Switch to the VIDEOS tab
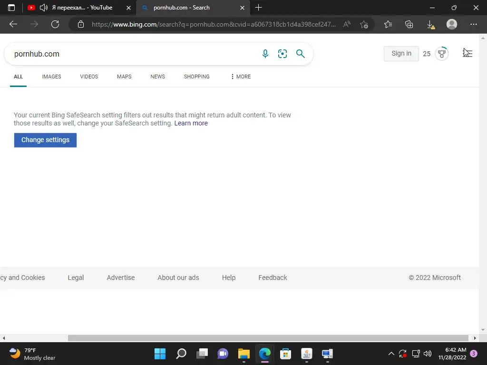This screenshot has height=365, width=487. [x=89, y=77]
